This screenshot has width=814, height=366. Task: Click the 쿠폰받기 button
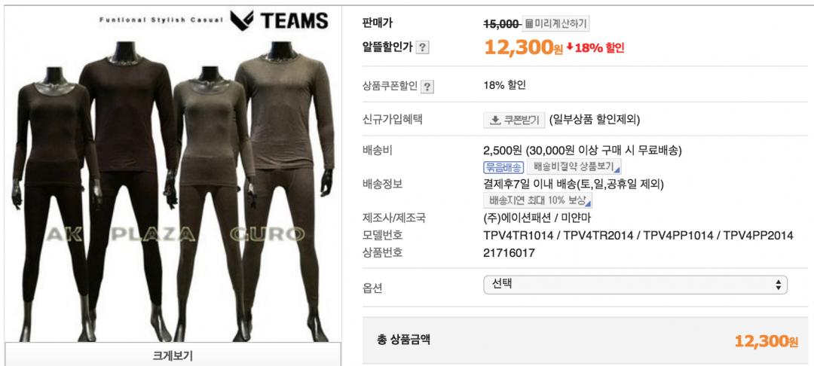(515, 120)
